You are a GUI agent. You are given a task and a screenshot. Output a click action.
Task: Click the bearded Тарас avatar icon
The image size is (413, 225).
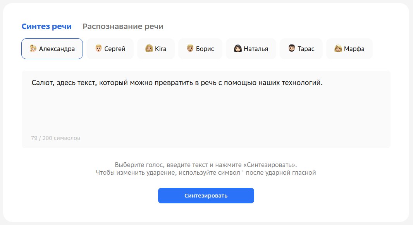pos(292,49)
